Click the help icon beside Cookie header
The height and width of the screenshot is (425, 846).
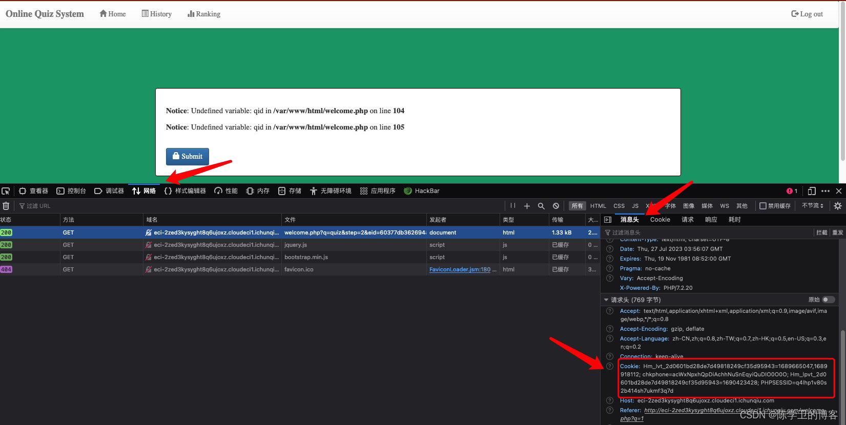(x=610, y=366)
